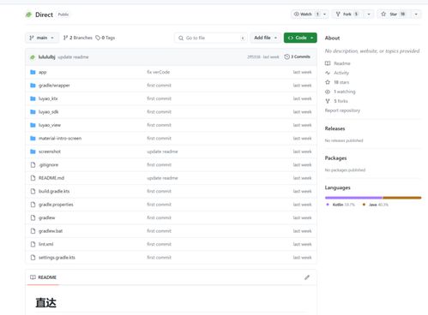Select the README tab
The image size is (428, 315).
(x=44, y=277)
